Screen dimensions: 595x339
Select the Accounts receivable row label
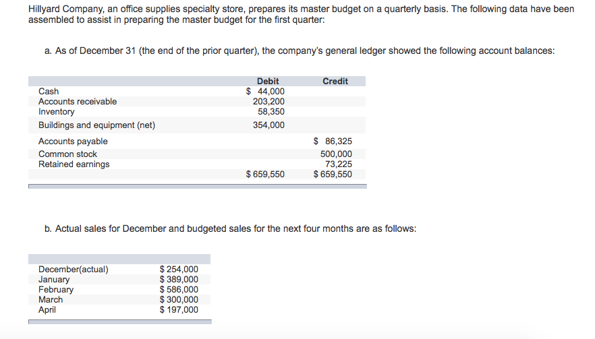tap(78, 102)
